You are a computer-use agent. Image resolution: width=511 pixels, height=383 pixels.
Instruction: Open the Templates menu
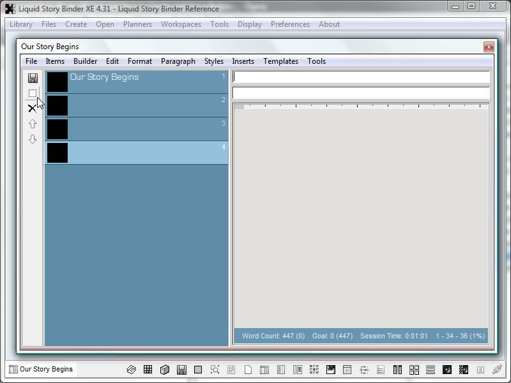click(x=280, y=61)
